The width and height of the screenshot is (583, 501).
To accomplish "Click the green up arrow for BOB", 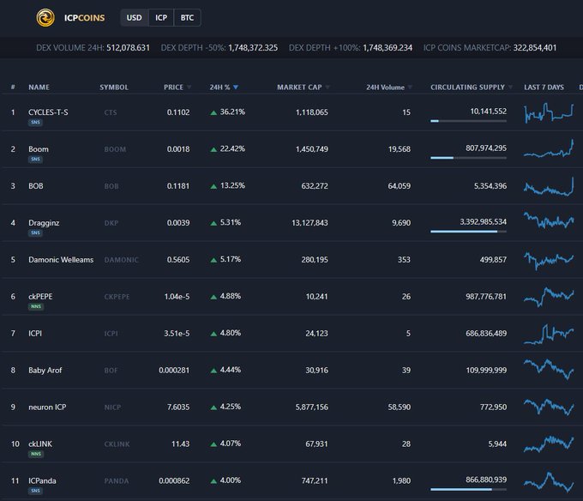I will coord(213,186).
